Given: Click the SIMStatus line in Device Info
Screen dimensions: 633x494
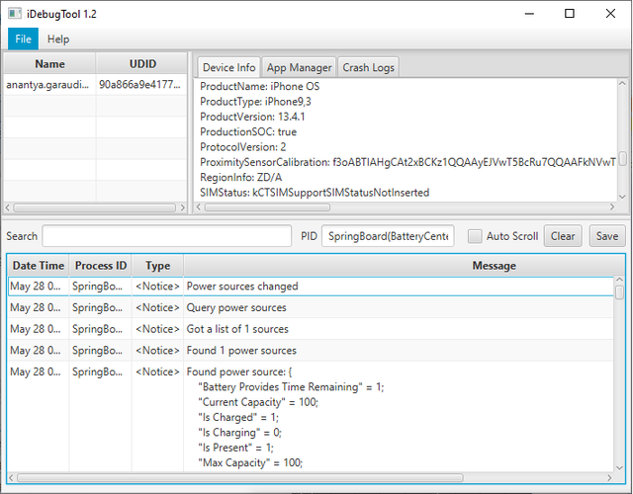Looking at the screenshot, I should (x=315, y=193).
